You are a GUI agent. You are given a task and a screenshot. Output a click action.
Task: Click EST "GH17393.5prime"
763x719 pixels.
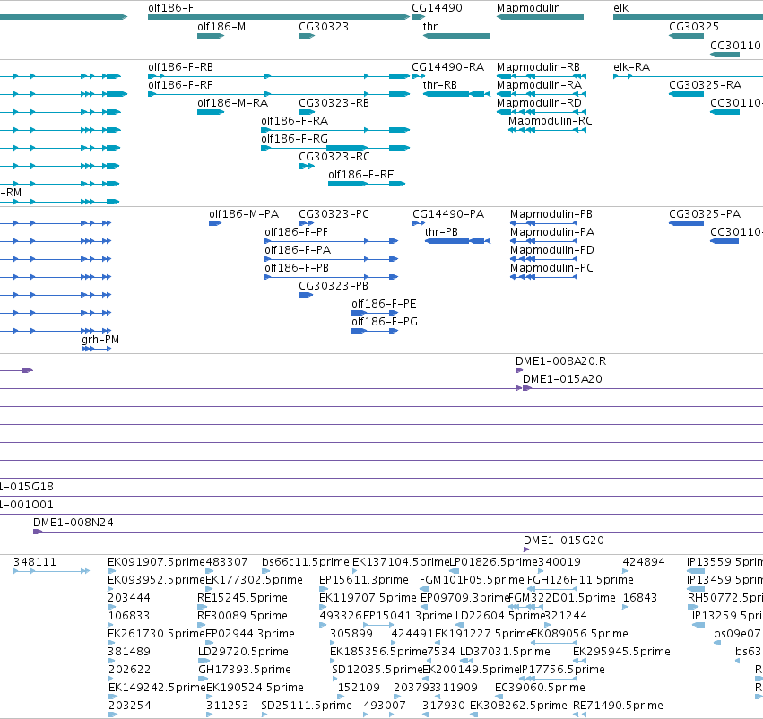coord(244,670)
